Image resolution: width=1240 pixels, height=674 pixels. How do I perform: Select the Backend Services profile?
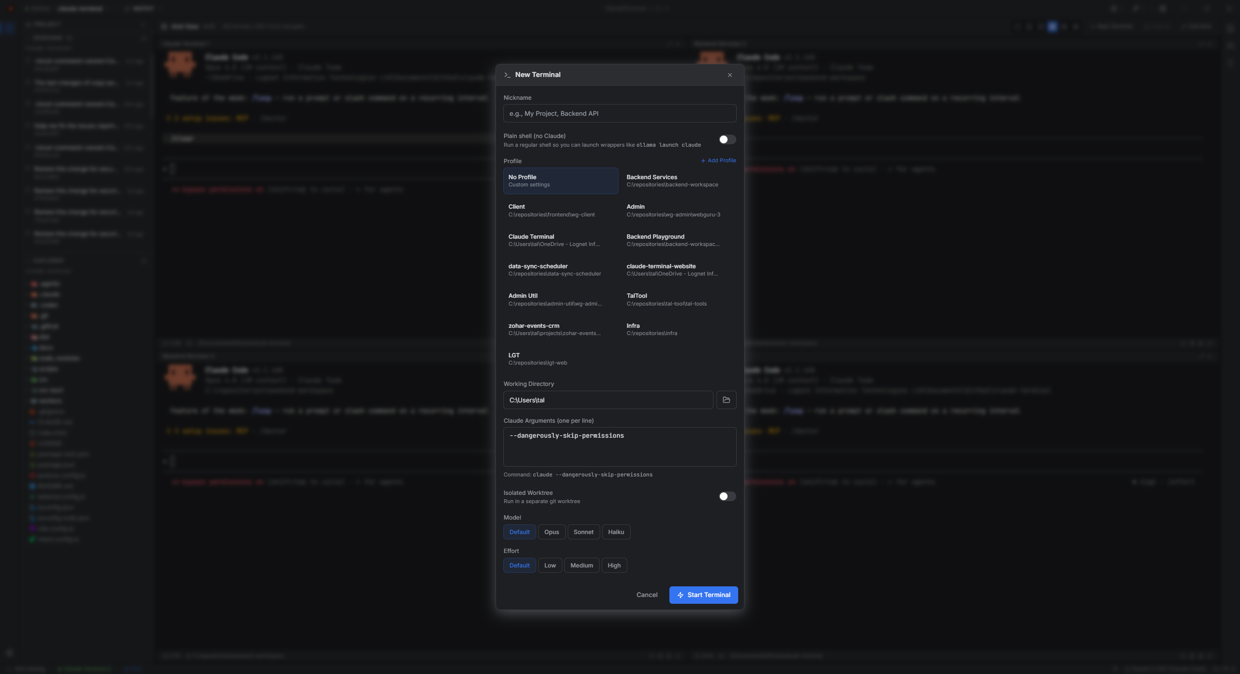[x=679, y=181]
